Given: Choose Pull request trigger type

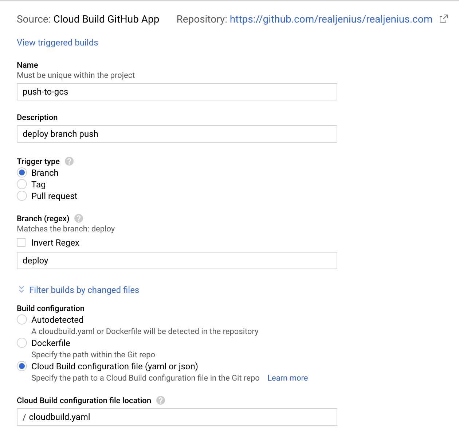Looking at the screenshot, I should coord(22,196).
